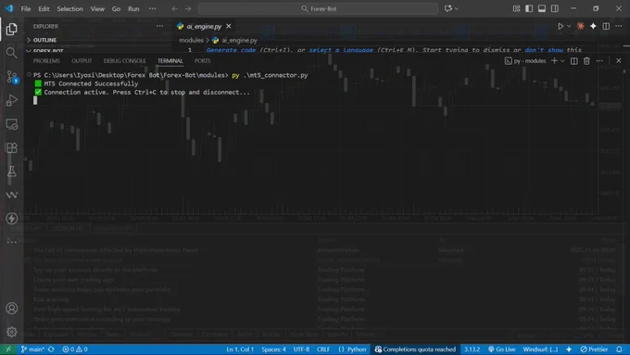
Task: Open the Selection menu
Action: coord(69,8)
